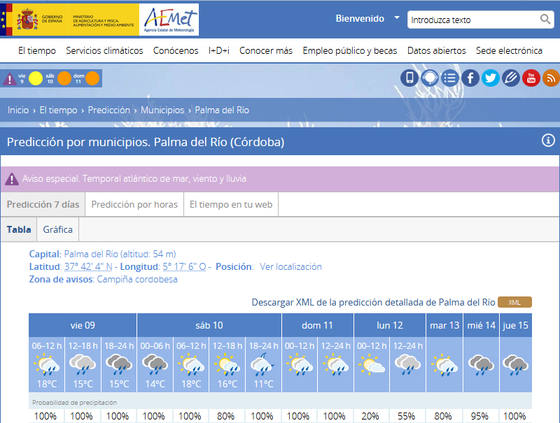Open the blog pen icon
This screenshot has width=560, height=423.
pos(511,78)
